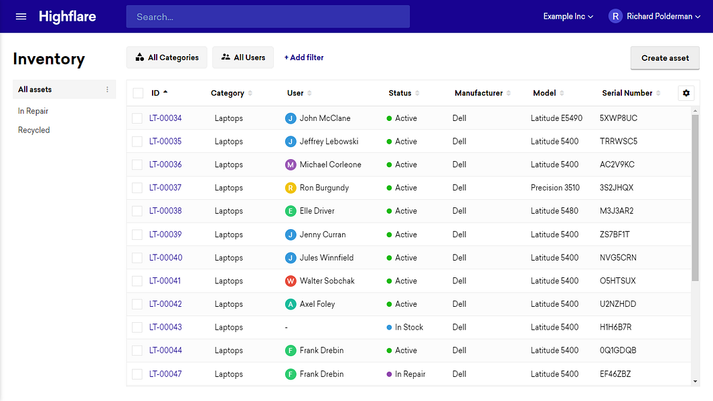Open asset link LT-00040

(x=165, y=257)
